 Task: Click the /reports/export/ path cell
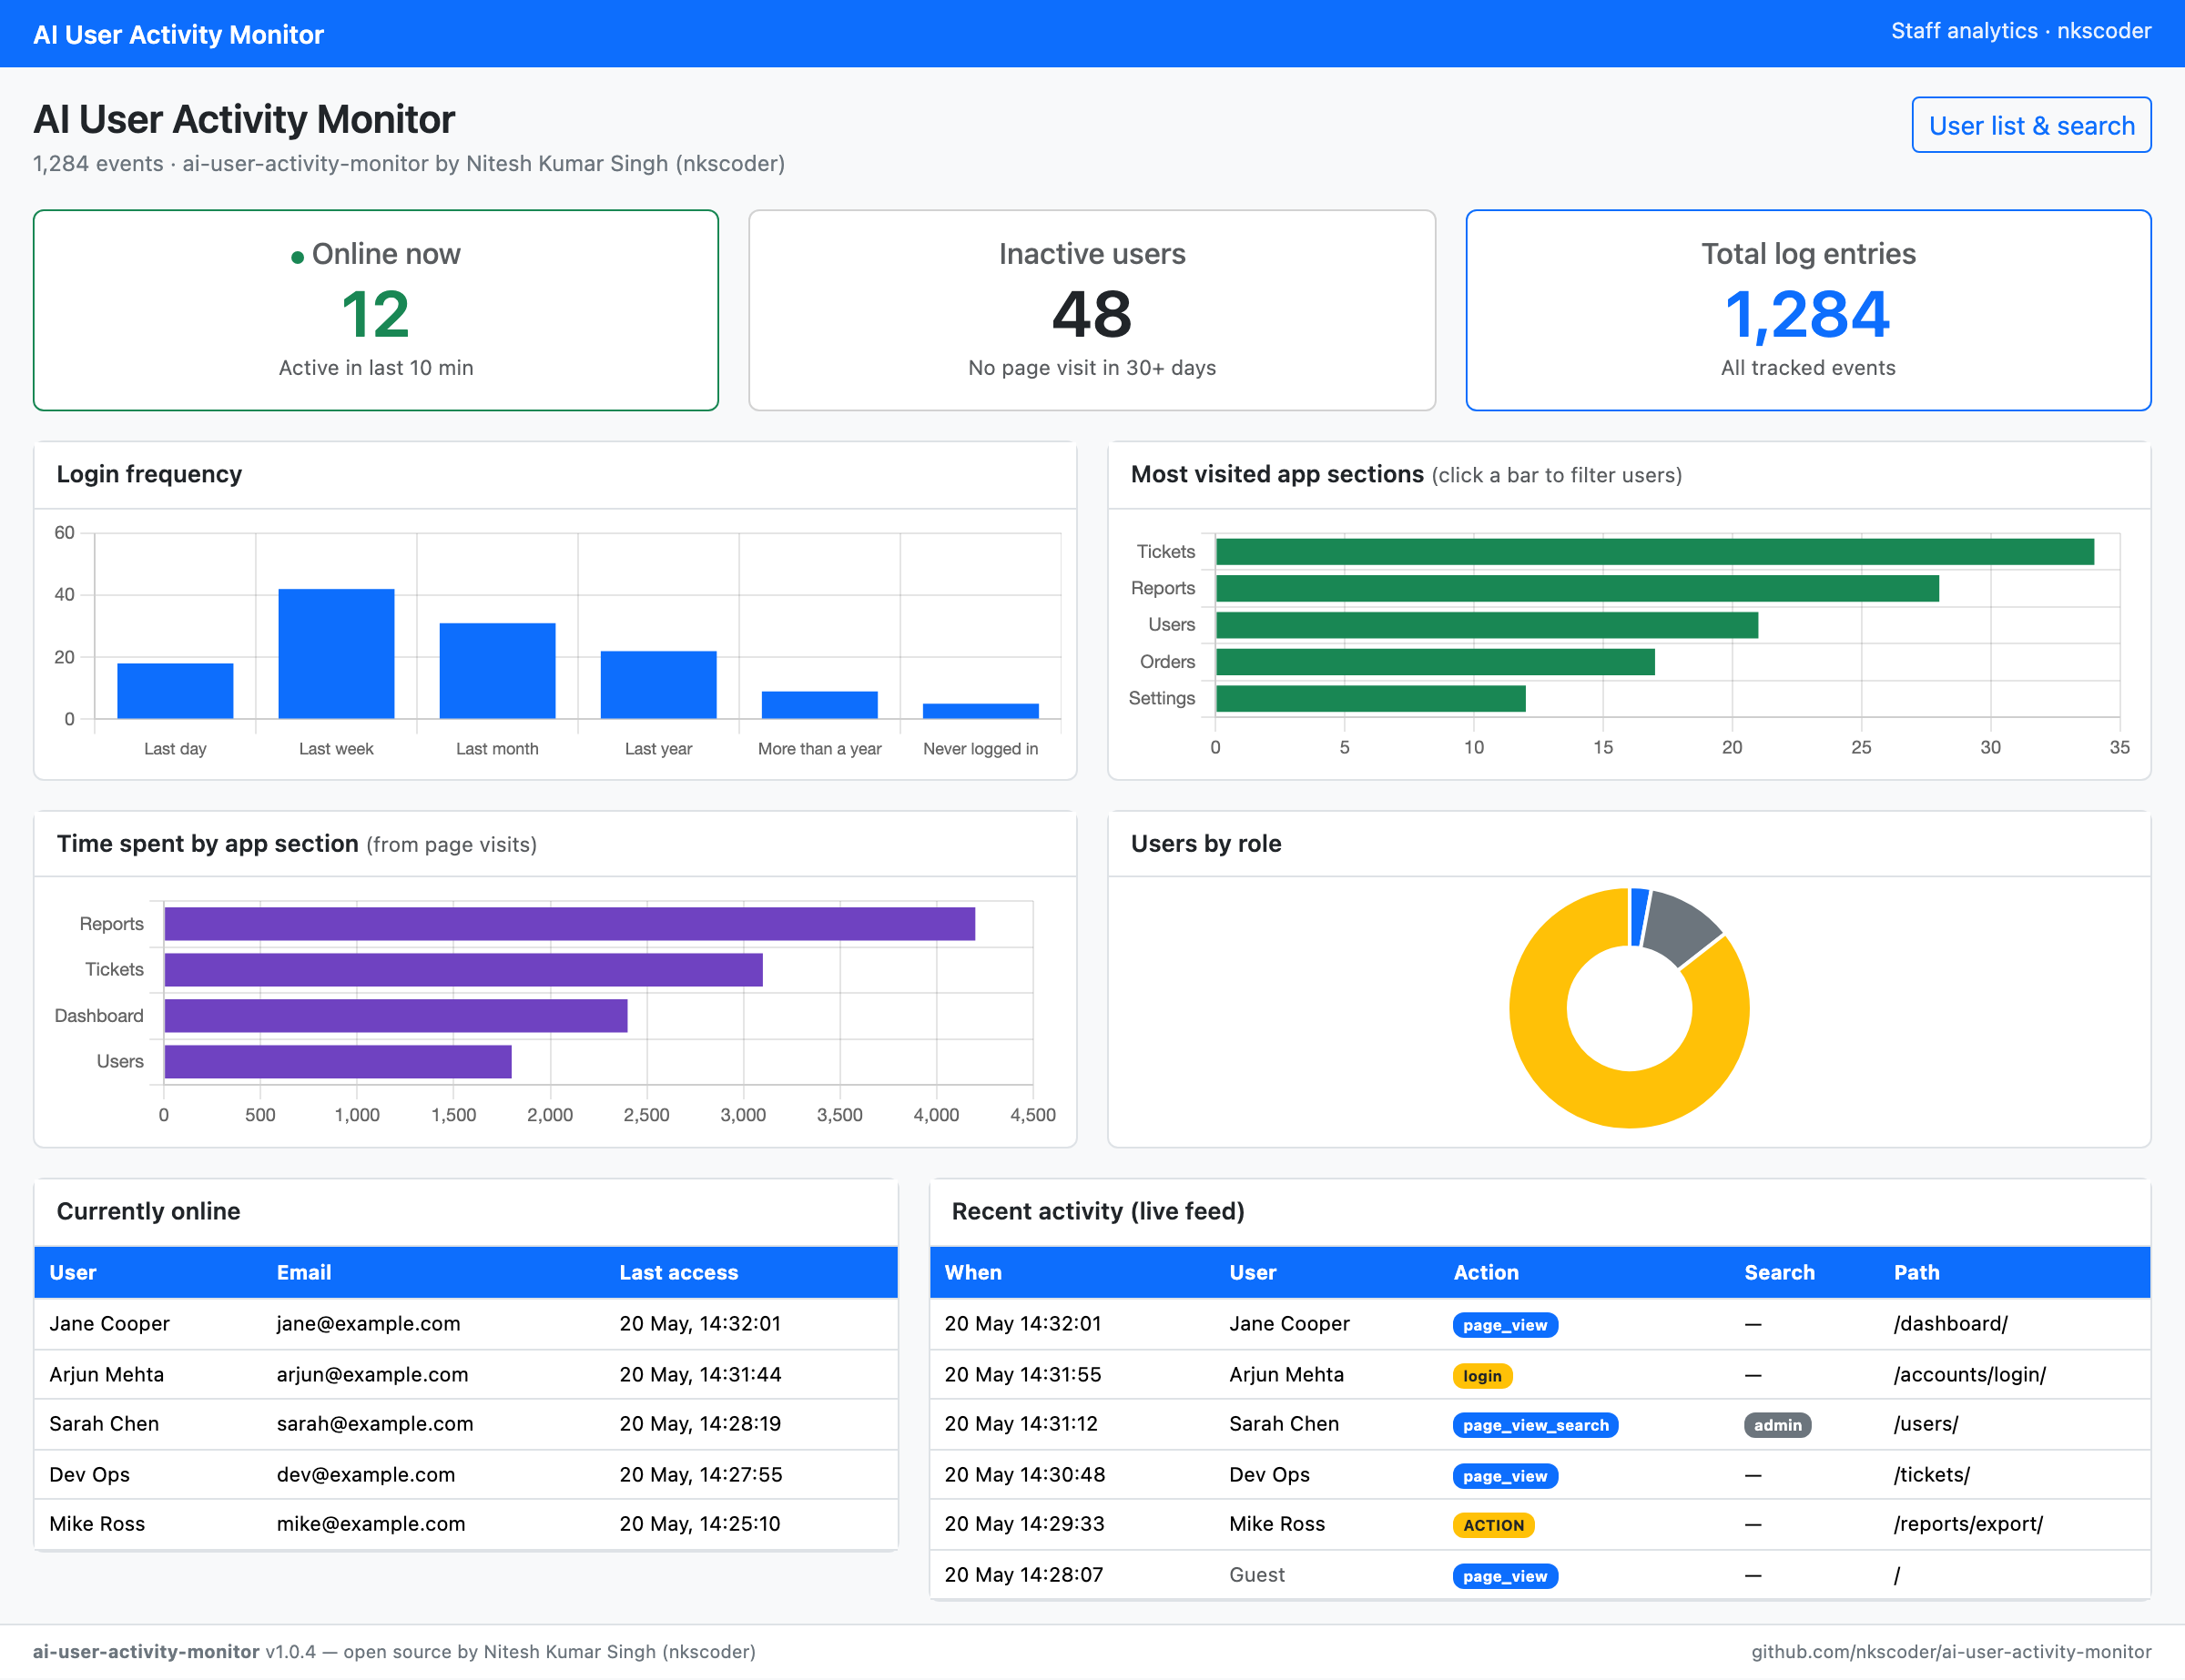[x=1968, y=1523]
